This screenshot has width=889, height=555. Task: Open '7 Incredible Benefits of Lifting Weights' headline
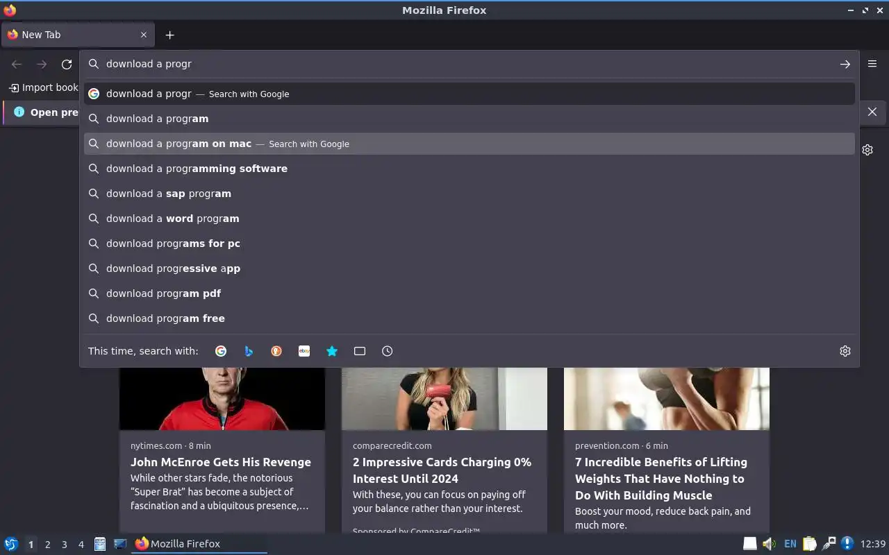(x=661, y=479)
